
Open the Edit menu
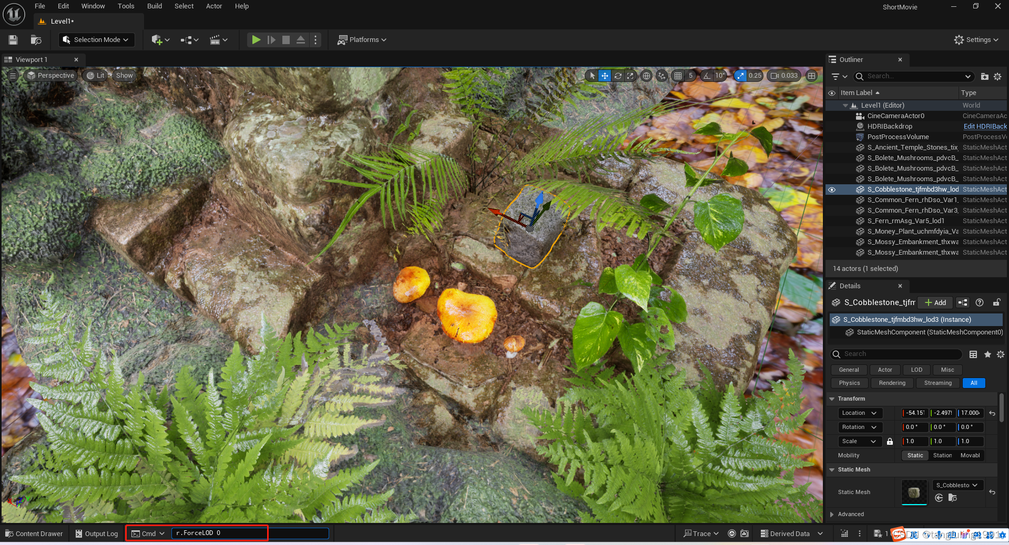[x=64, y=6]
